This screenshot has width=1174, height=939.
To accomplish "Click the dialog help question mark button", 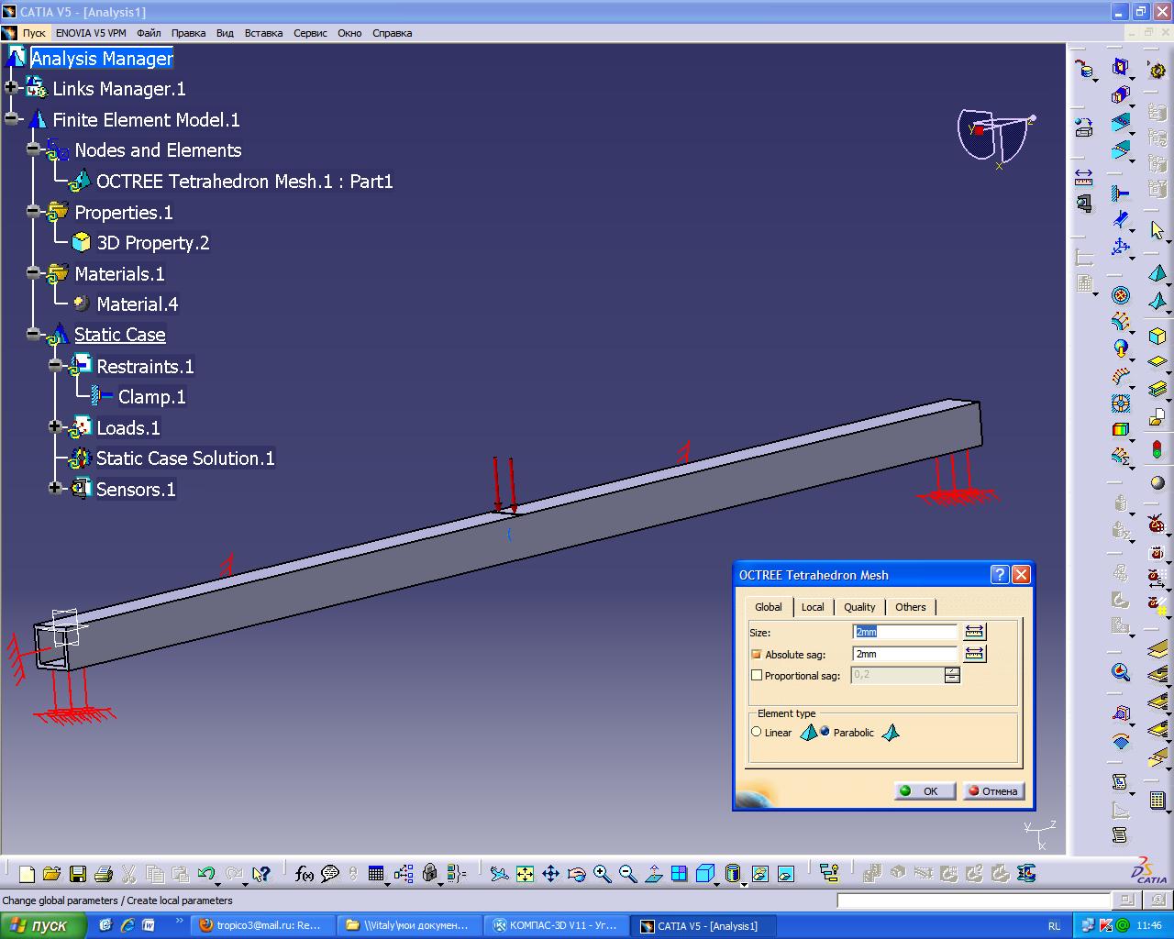I will (1000, 575).
